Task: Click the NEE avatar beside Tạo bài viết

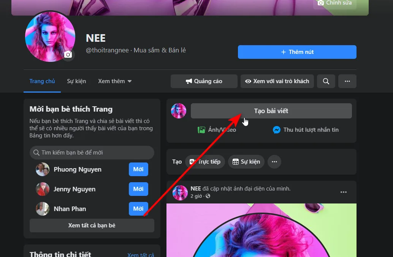Action: pos(179,111)
